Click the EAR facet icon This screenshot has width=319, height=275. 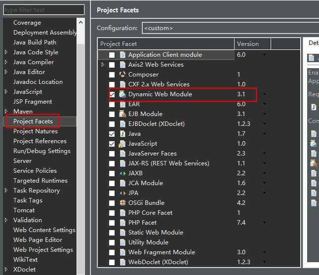pos(122,104)
